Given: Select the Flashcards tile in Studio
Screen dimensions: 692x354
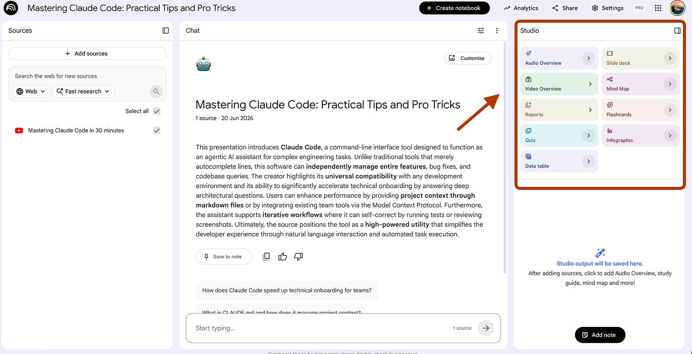Looking at the screenshot, I should pos(641,110).
